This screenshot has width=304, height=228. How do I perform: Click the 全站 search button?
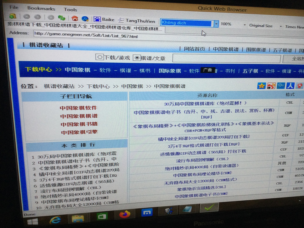tap(294, 59)
